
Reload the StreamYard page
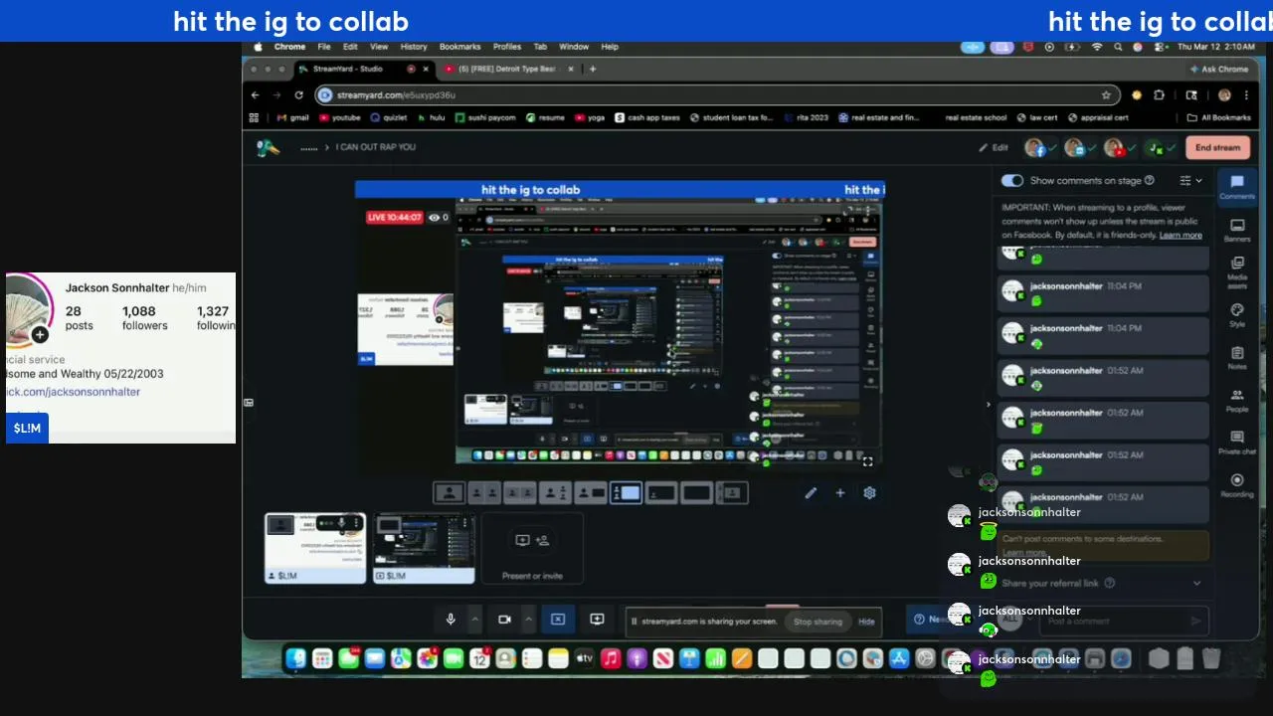(298, 95)
